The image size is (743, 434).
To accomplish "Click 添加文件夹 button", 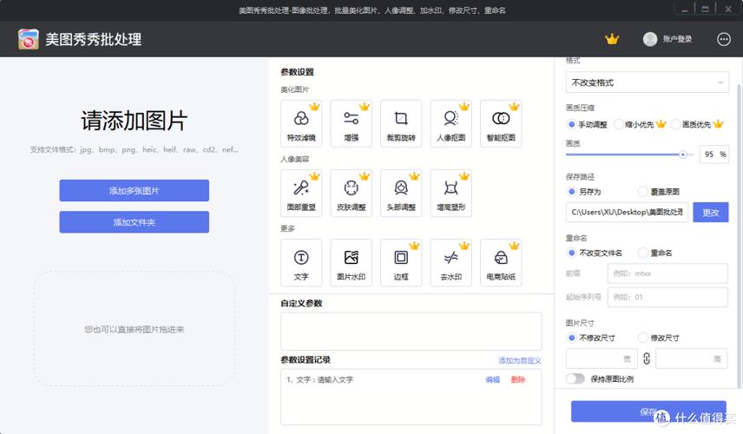I will (x=134, y=221).
